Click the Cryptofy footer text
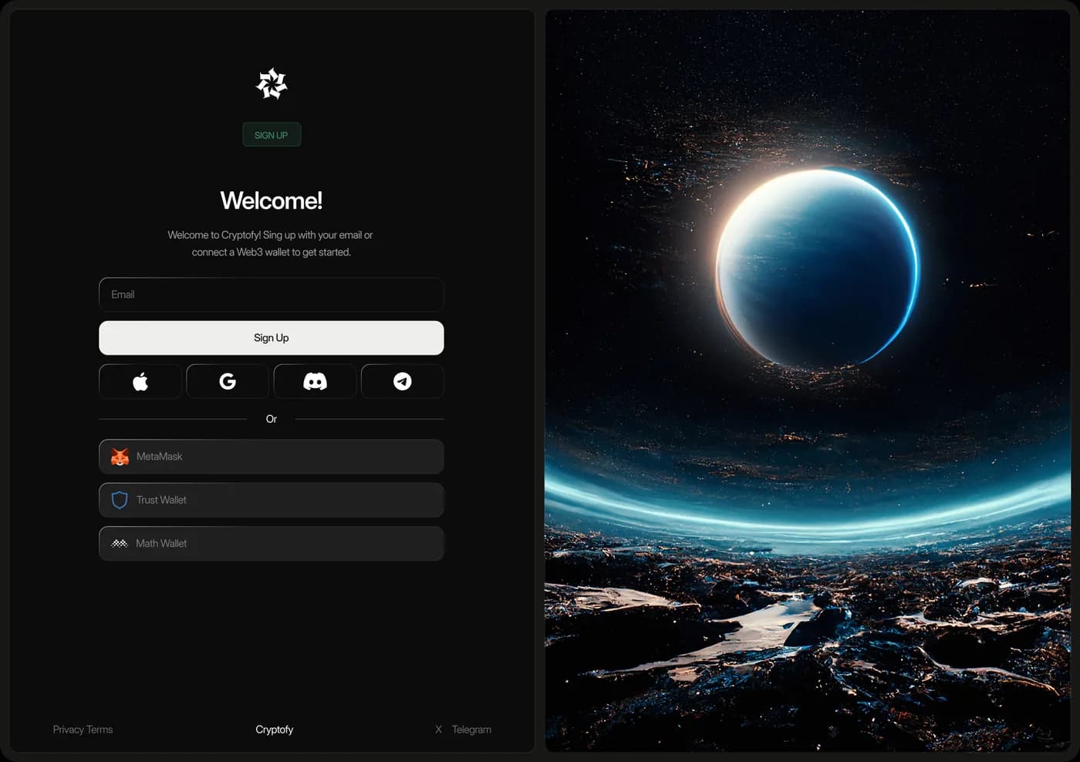1080x762 pixels. (x=275, y=730)
